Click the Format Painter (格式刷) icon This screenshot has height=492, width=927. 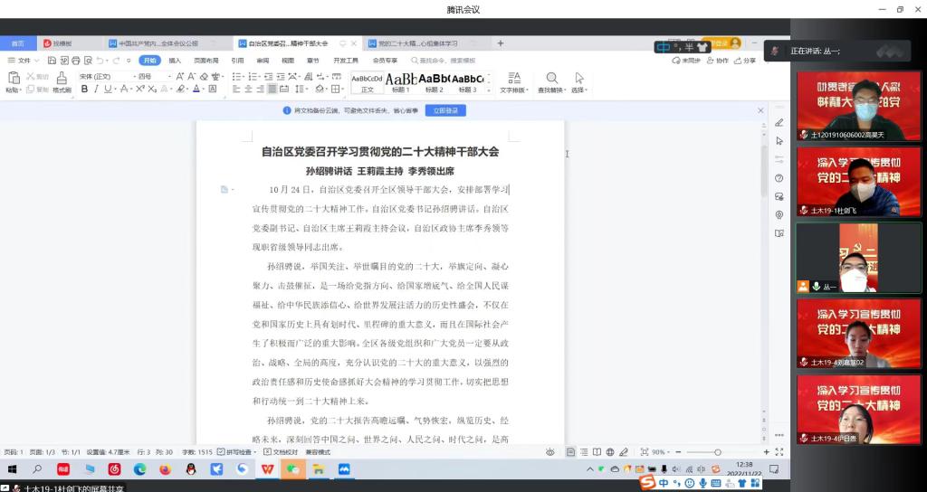(x=62, y=79)
